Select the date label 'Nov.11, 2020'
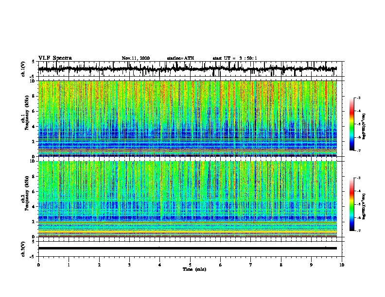 [136, 58]
